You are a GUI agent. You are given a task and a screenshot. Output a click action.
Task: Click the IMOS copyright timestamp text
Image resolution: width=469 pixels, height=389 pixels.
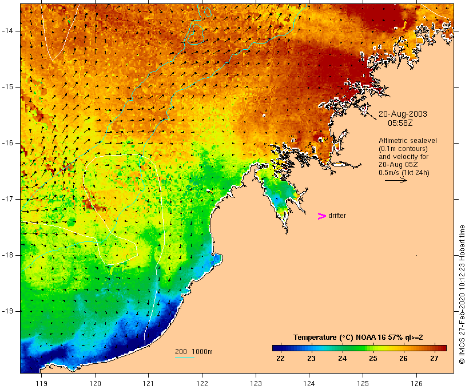462,295
